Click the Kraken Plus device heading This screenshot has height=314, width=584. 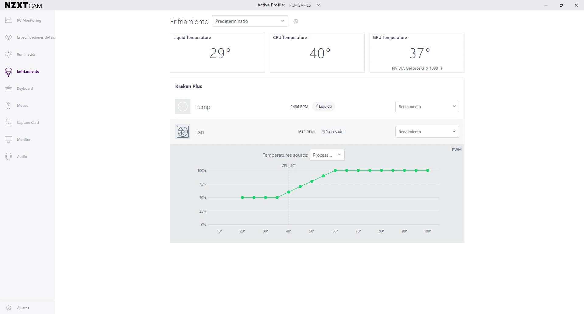pos(189,86)
